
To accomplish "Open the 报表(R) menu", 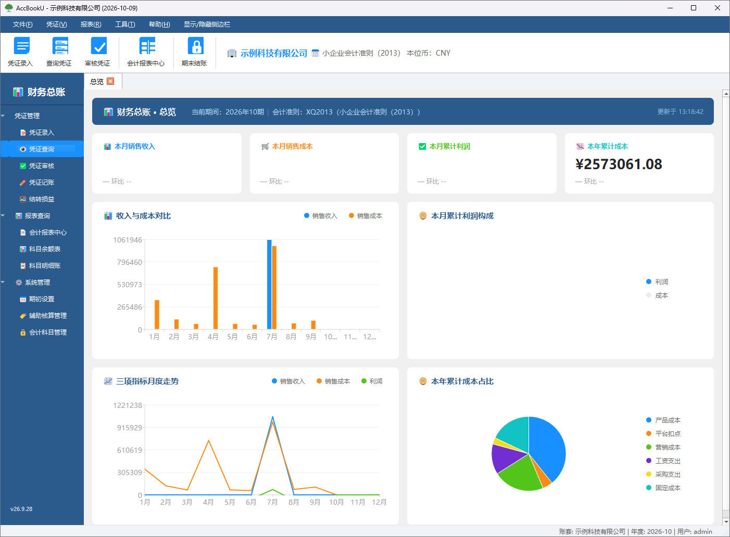I will [91, 24].
